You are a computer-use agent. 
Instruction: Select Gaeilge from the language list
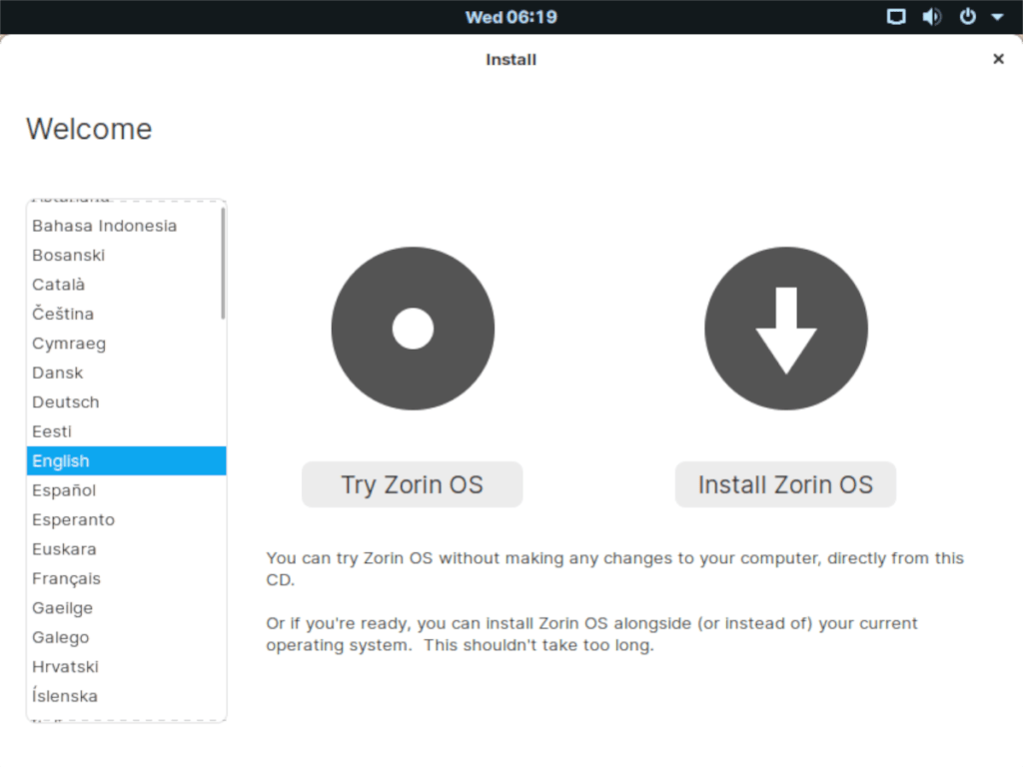tap(62, 607)
